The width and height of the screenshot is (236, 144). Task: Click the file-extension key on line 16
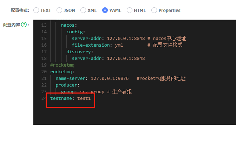click(x=91, y=45)
